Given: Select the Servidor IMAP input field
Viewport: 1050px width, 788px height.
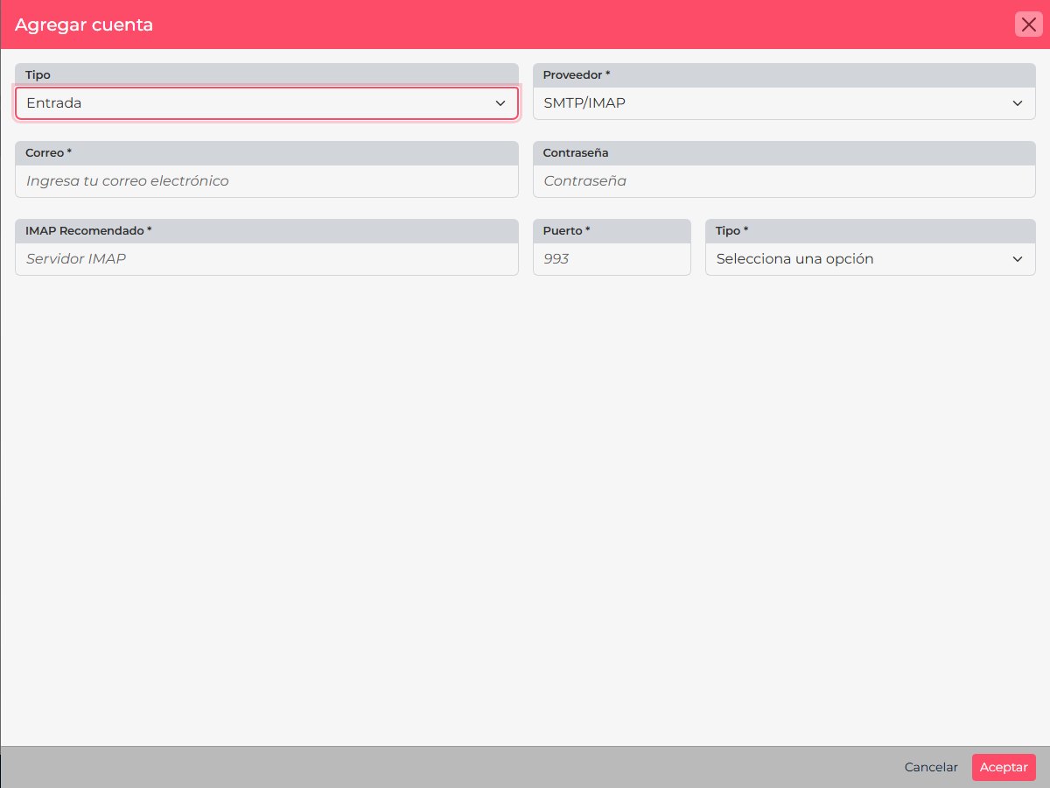Looking at the screenshot, I should [x=267, y=259].
